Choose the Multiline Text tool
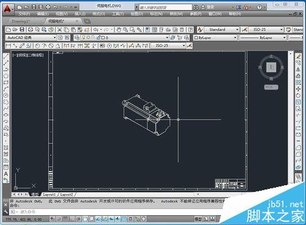 [6, 174]
